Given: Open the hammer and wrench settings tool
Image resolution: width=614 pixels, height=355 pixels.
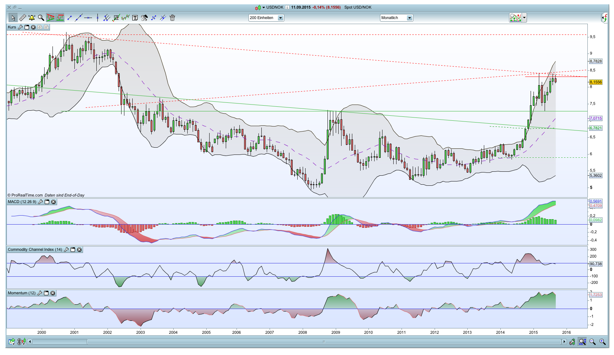Looking at the screenshot, I should coord(144,18).
